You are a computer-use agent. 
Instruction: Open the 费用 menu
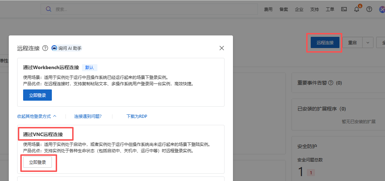click(268, 9)
